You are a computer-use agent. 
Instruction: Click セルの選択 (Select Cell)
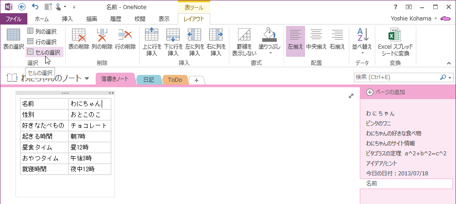tap(44, 52)
